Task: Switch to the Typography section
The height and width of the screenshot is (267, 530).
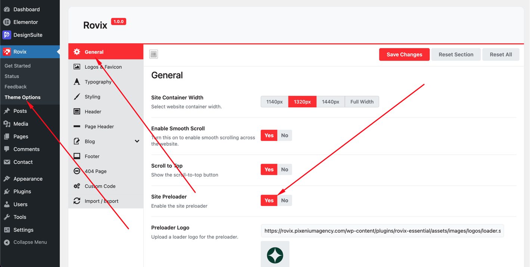Action: pos(106,82)
